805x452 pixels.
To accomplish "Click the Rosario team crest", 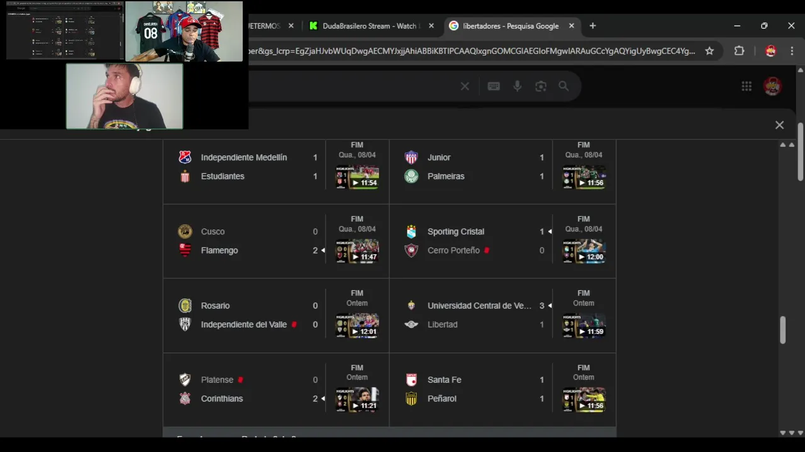I will point(185,306).
